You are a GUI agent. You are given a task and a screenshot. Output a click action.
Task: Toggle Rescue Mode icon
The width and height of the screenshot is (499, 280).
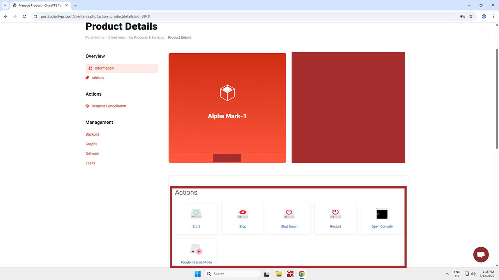coord(196,250)
